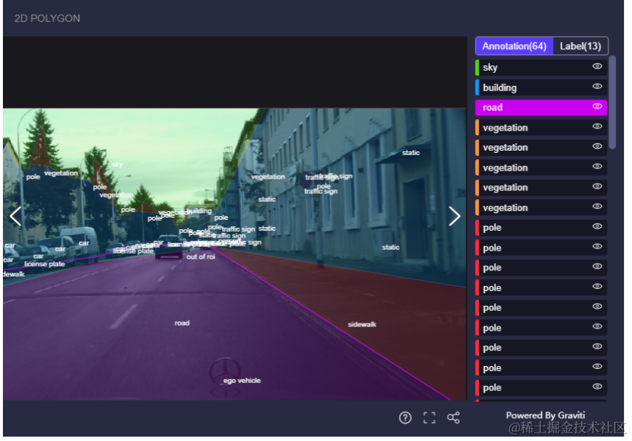Click the 'sky' label in the image
Screen dimensions: 632x441
[118, 165]
